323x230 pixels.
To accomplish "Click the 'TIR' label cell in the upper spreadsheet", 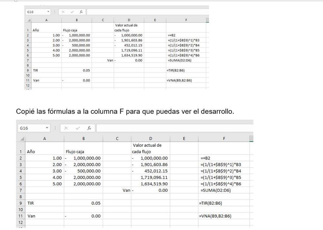I will 46,70.
